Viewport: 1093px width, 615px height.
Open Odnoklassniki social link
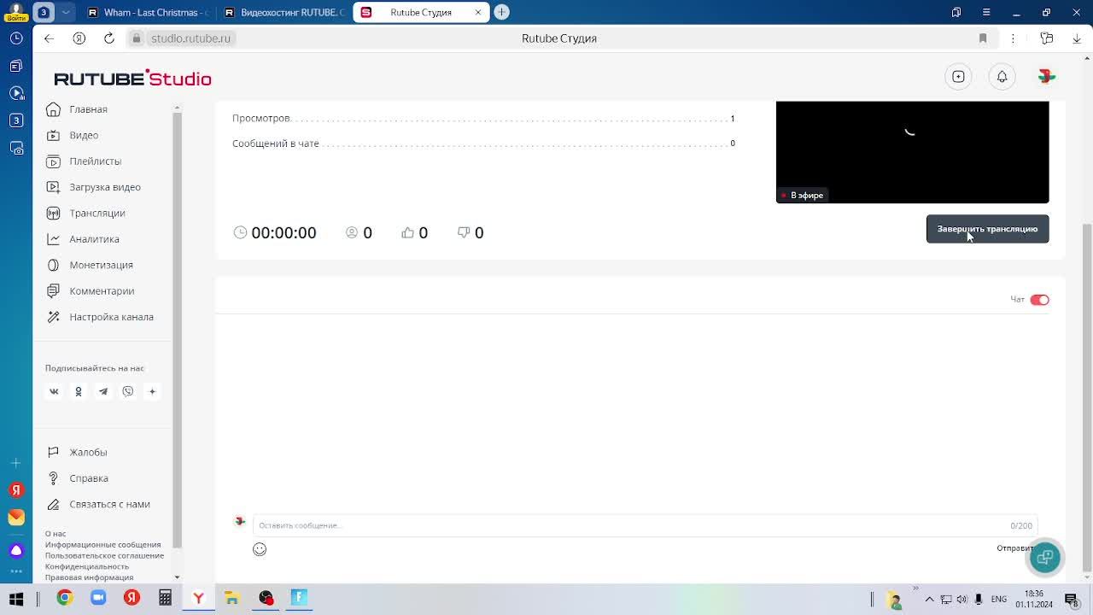click(x=79, y=391)
